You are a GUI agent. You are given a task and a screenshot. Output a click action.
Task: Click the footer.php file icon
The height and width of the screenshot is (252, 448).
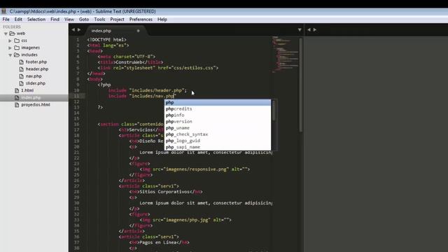pos(22,62)
